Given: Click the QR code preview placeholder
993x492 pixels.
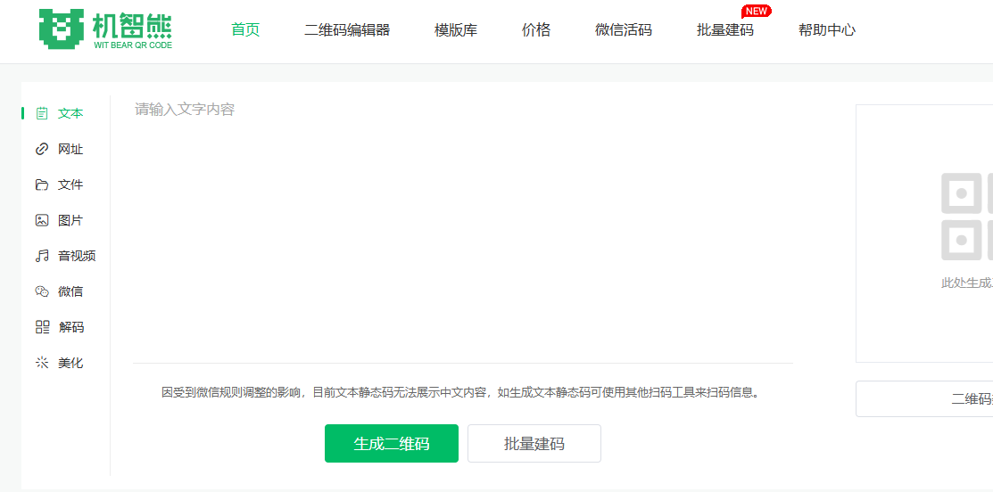Looking at the screenshot, I should click(962, 217).
